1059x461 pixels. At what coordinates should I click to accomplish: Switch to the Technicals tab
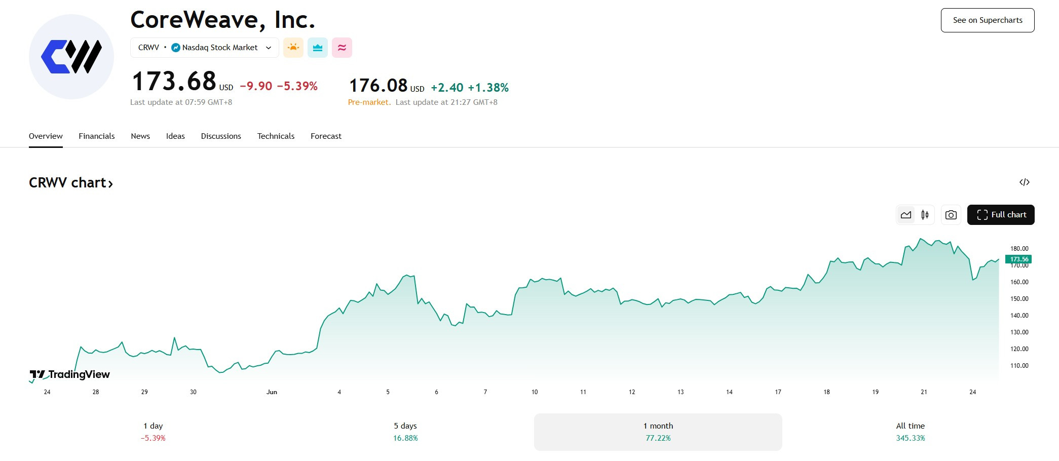point(276,136)
